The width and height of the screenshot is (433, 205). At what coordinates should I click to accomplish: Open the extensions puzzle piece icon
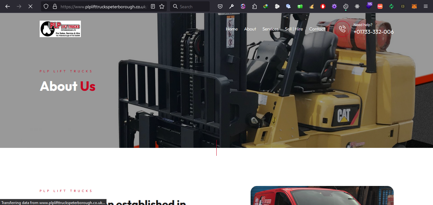(254, 6)
